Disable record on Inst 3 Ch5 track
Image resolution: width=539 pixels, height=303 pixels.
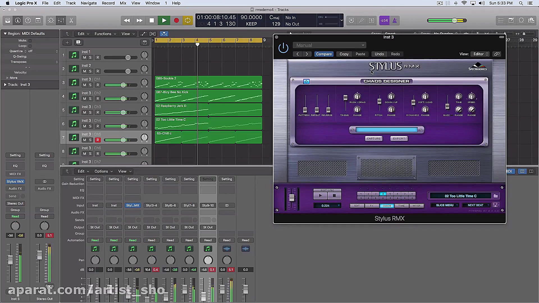[x=98, y=140]
